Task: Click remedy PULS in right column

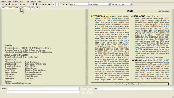Action: click(x=167, y=35)
